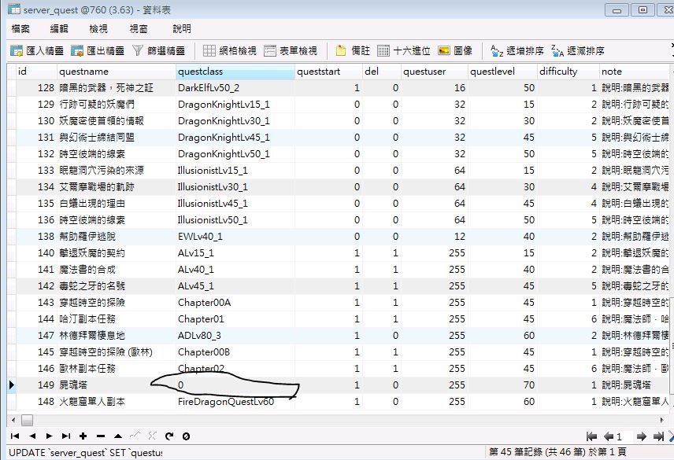This screenshot has height=460, width=674.
Task: Click the del column header
Action: pyautogui.click(x=381, y=72)
